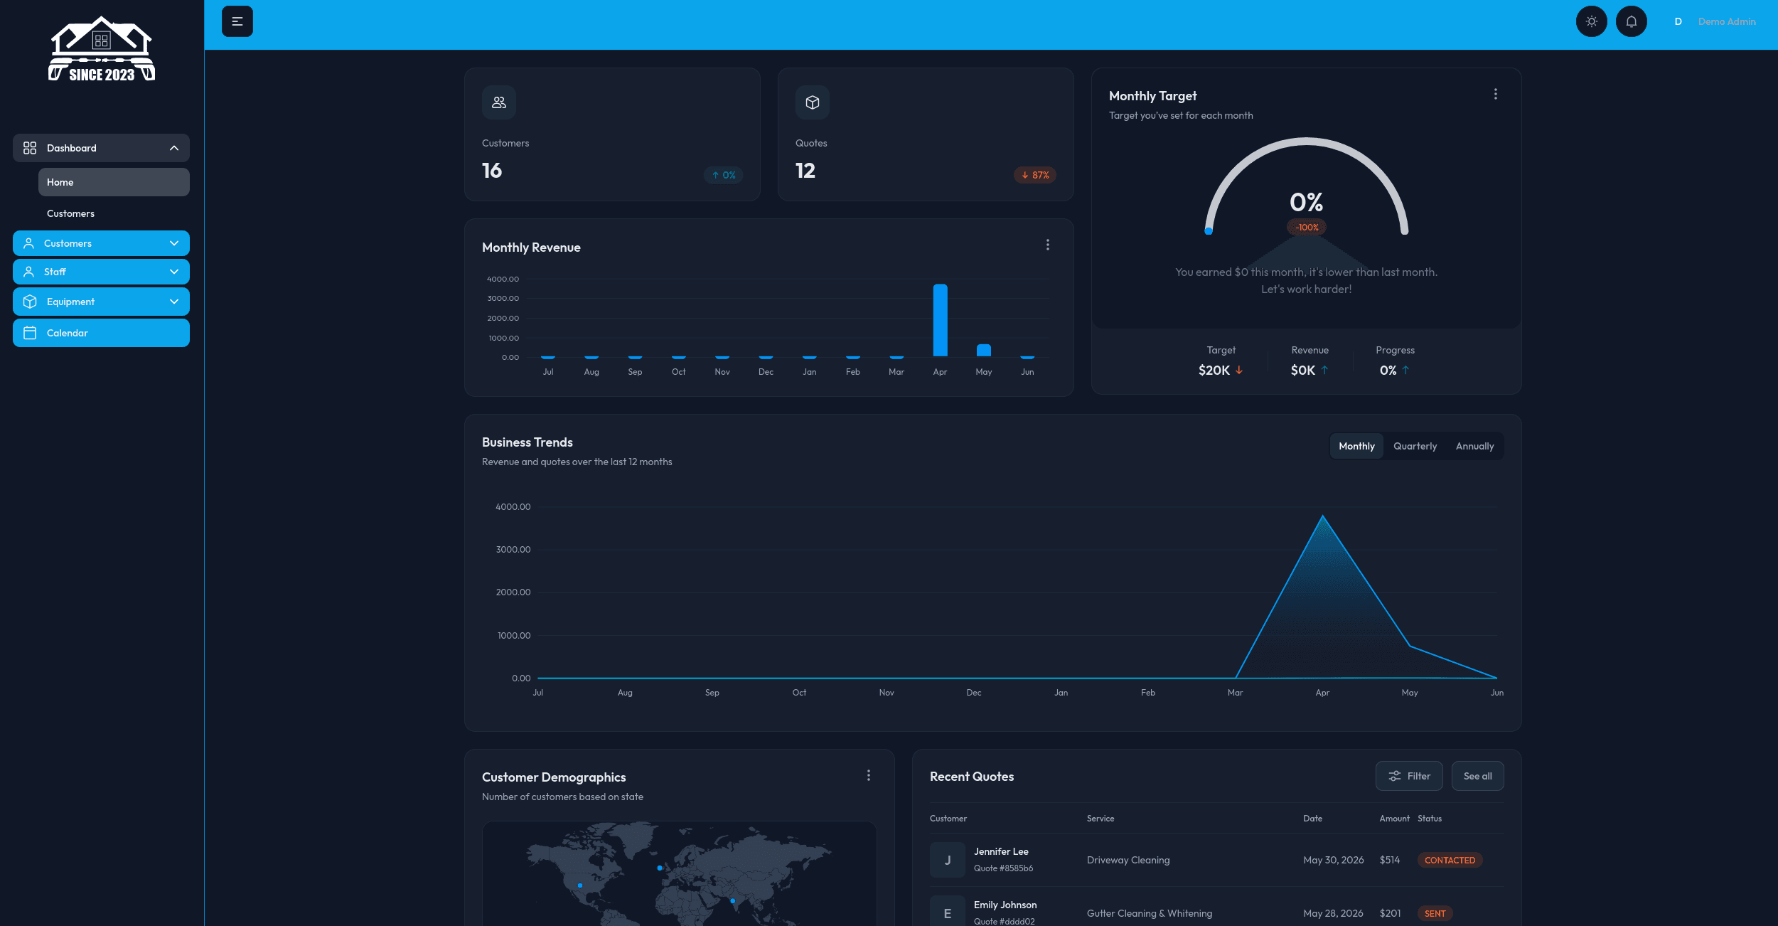Click the 0% customers growth badge
Screen dimensions: 1778x926
[723, 175]
